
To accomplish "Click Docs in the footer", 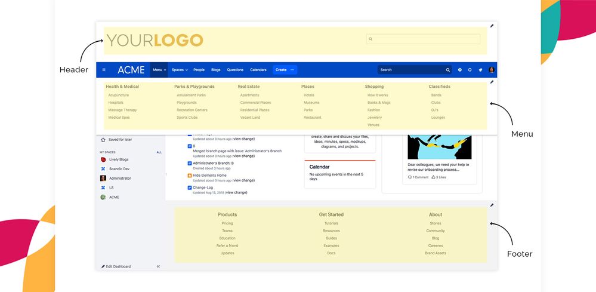I will tap(332, 253).
